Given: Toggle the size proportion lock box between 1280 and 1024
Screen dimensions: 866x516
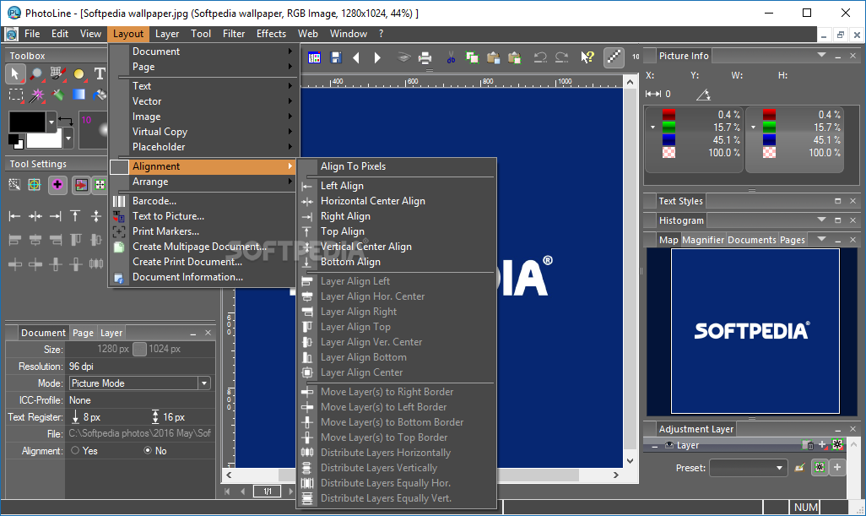Looking at the screenshot, I should coord(140,349).
